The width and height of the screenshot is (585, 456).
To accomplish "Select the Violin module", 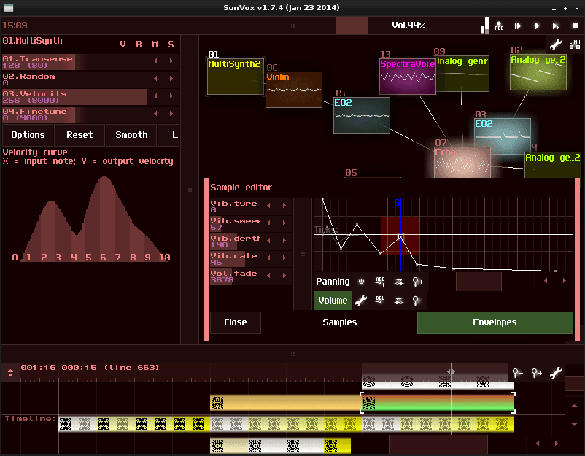I will click(x=294, y=90).
